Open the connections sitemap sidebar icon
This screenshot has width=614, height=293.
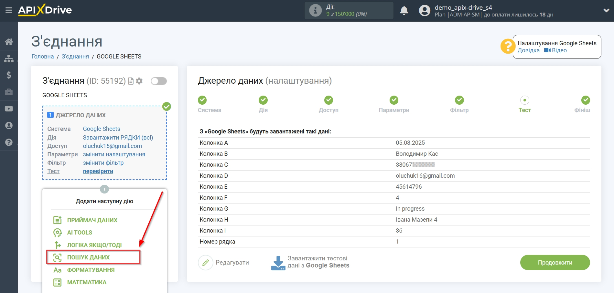click(9, 58)
